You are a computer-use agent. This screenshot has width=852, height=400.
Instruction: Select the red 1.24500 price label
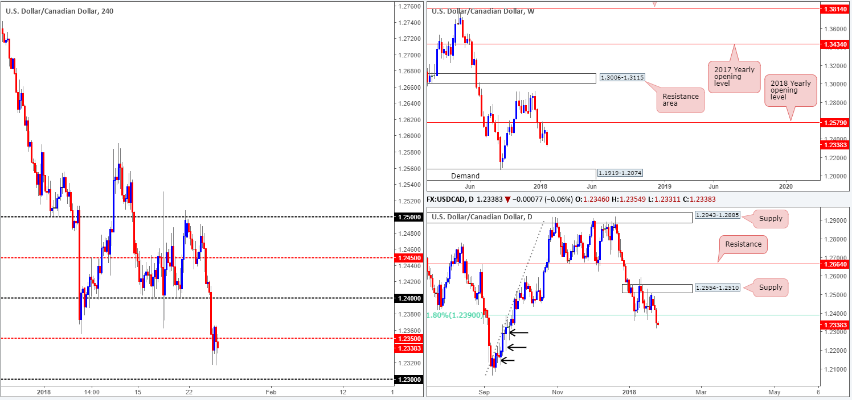[408, 257]
